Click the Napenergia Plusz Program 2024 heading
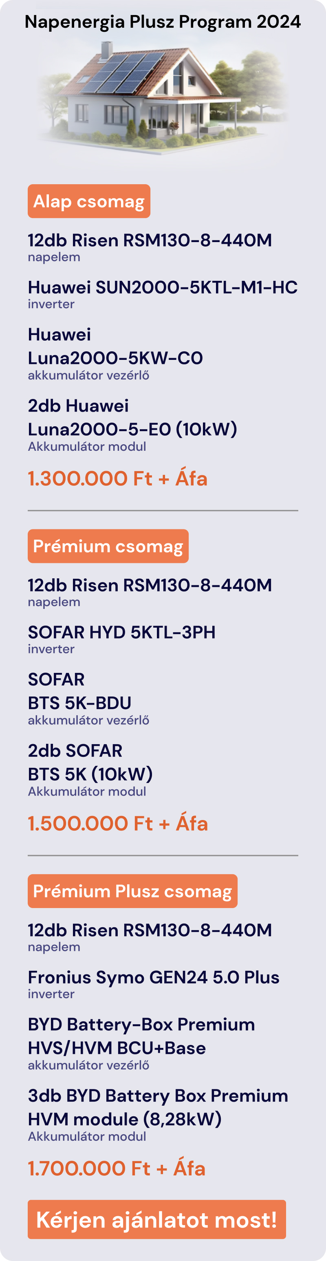326x1261 pixels. point(163,22)
